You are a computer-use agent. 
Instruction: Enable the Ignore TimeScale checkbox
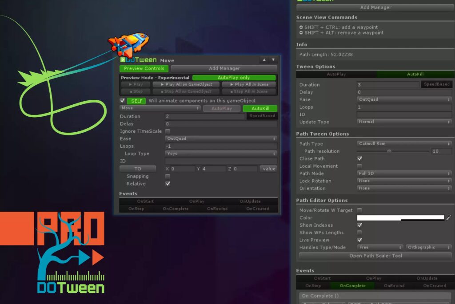168,131
